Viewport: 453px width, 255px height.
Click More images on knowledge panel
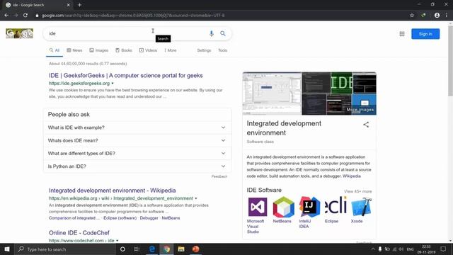point(360,110)
